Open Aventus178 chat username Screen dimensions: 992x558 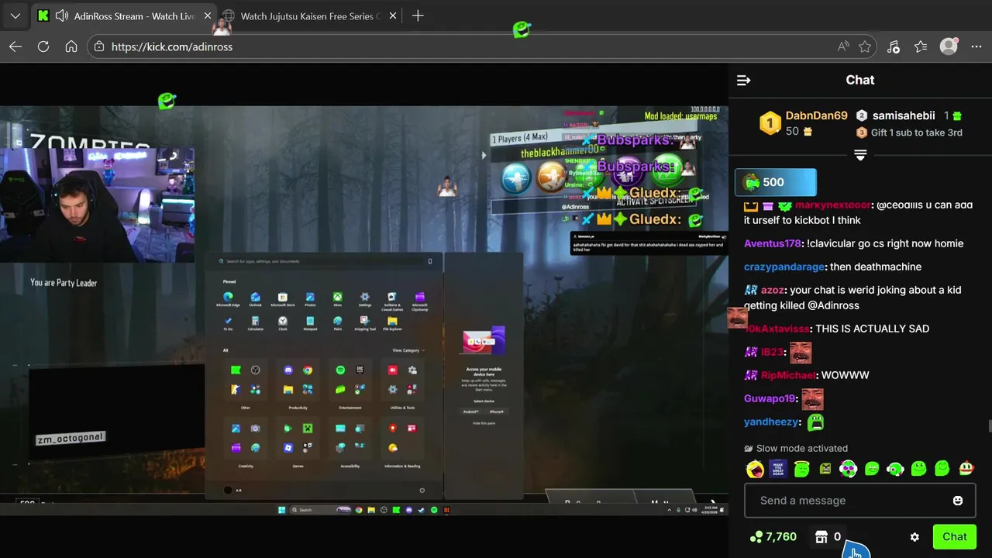pos(772,243)
